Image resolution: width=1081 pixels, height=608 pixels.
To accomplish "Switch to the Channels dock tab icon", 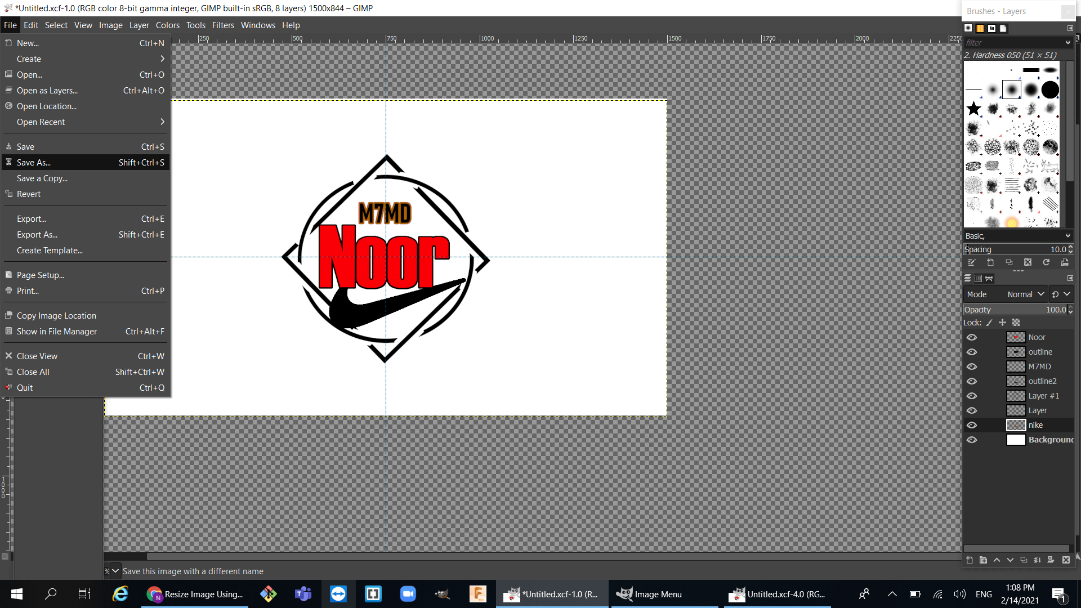I will [x=979, y=278].
